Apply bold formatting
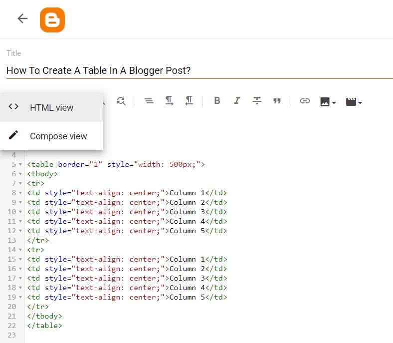The height and width of the screenshot is (343, 393). coord(217,101)
